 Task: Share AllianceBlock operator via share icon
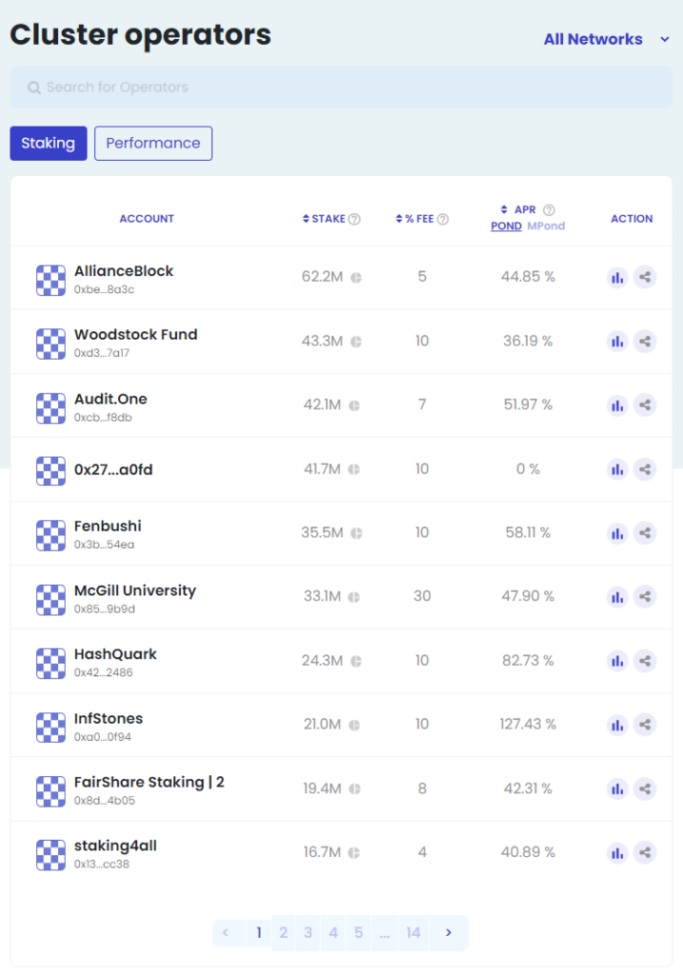tap(645, 277)
